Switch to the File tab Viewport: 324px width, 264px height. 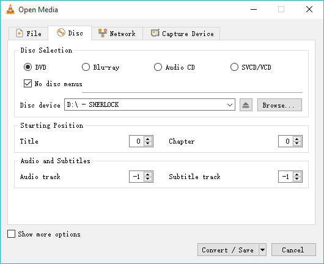(x=29, y=33)
